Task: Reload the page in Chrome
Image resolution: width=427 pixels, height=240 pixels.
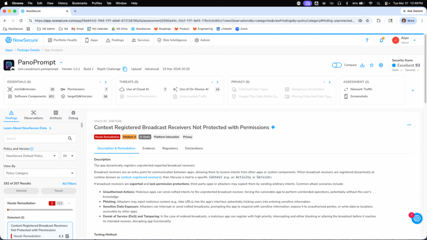Action: pos(21,21)
